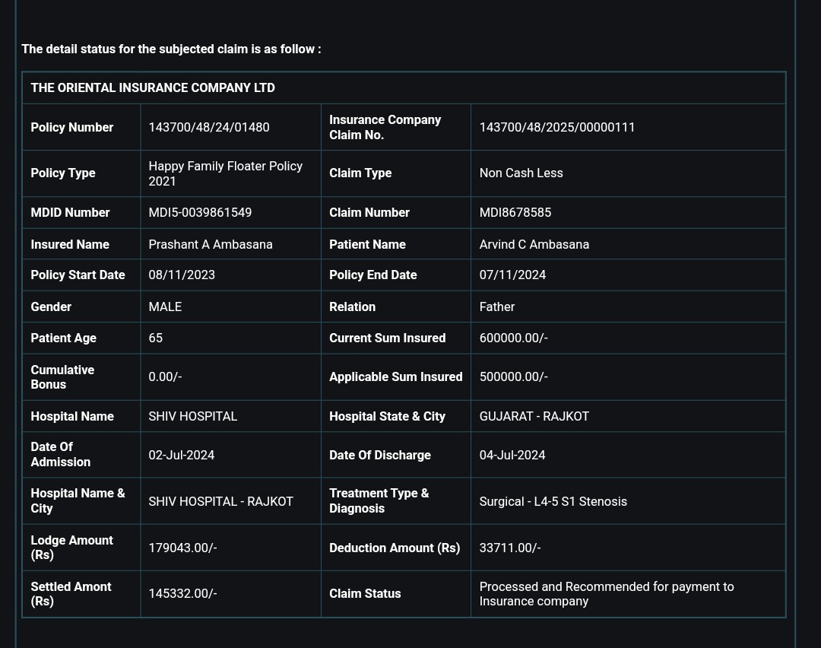Image resolution: width=821 pixels, height=648 pixels.
Task: Click the GUJARAT - RAJKOT location value
Action: [x=534, y=417]
